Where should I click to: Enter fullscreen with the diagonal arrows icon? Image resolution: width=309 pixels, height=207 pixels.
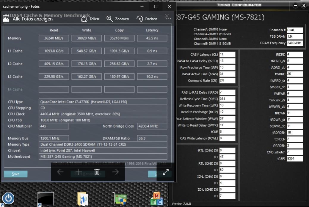(166, 172)
